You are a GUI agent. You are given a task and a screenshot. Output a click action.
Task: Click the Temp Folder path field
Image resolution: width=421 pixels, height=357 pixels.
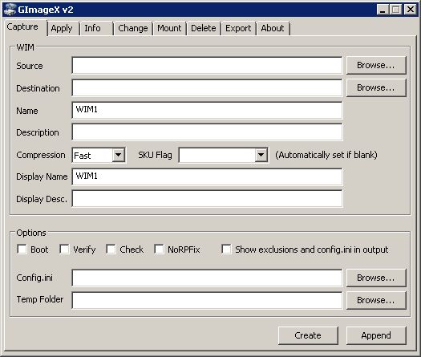click(x=207, y=300)
